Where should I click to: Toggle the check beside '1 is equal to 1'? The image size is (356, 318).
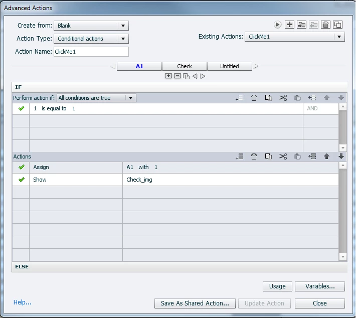(22, 108)
